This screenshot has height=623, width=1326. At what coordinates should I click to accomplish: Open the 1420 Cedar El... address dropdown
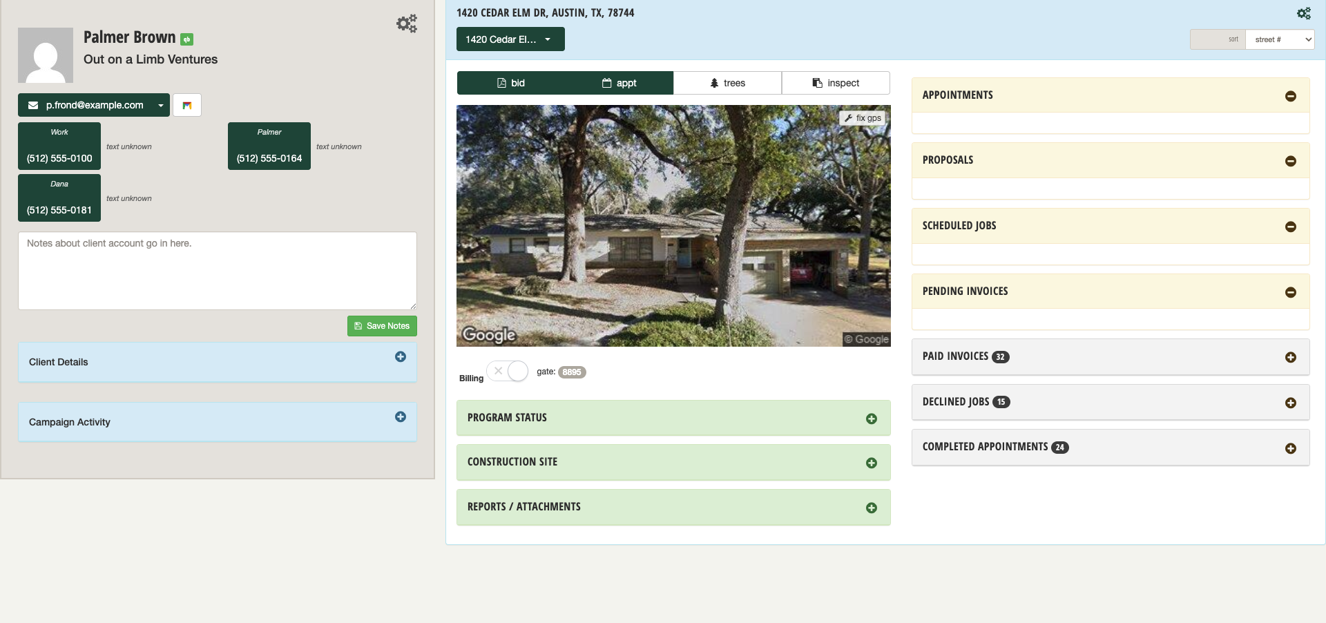[x=510, y=39]
